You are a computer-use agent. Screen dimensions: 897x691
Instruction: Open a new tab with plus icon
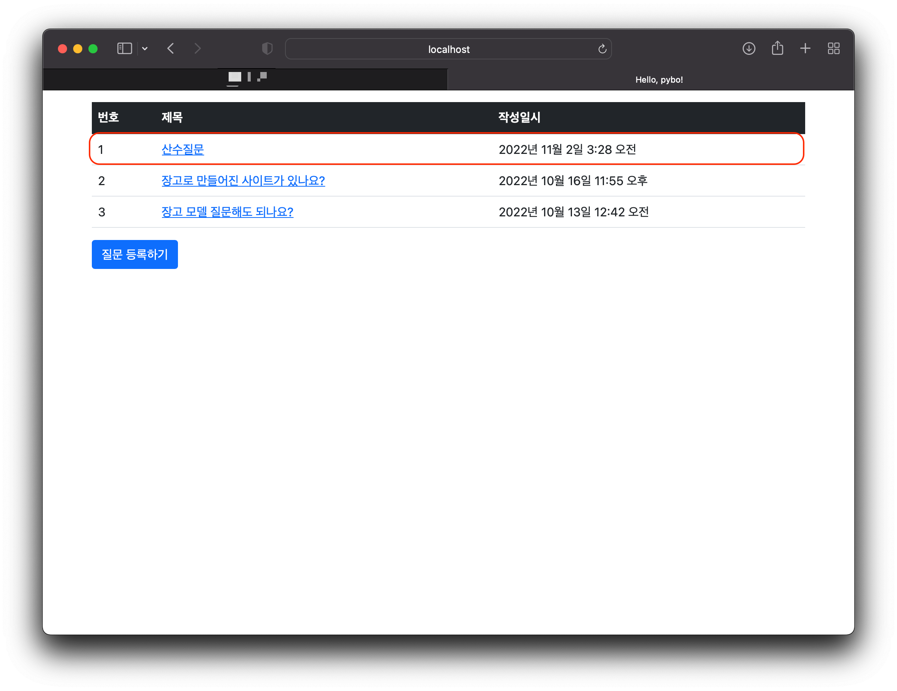coord(805,48)
